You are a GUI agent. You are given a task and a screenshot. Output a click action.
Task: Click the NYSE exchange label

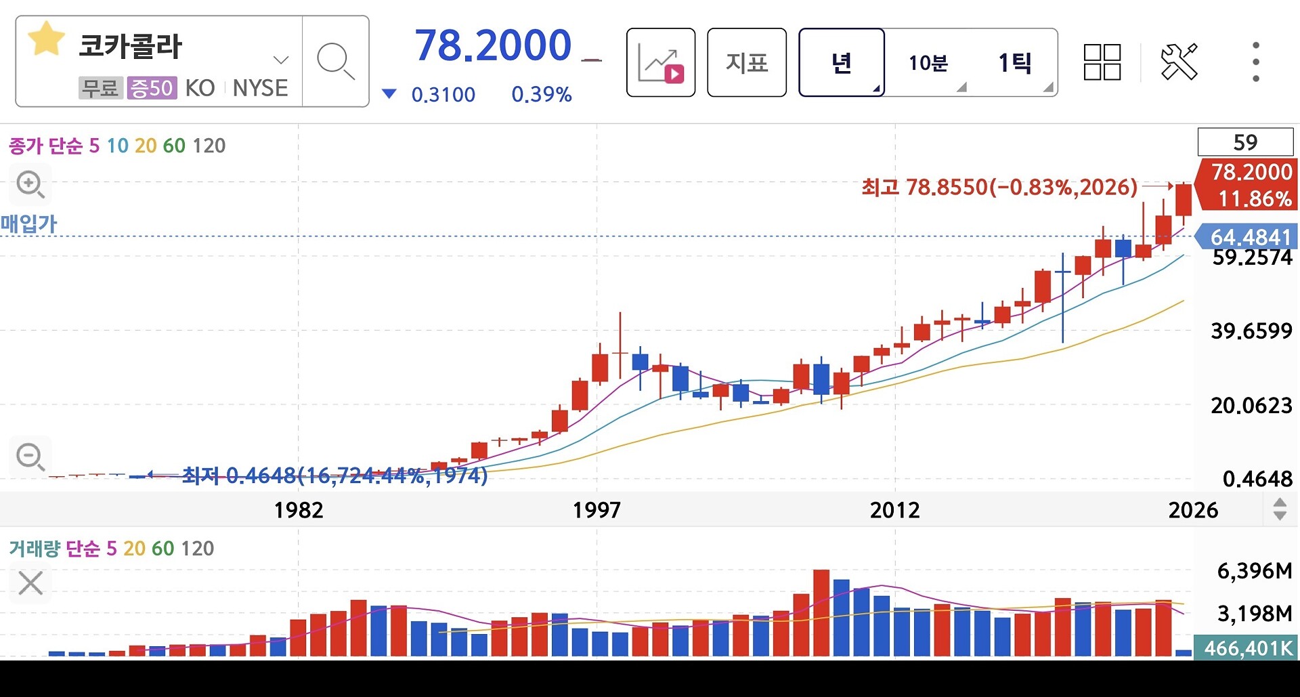coord(261,88)
